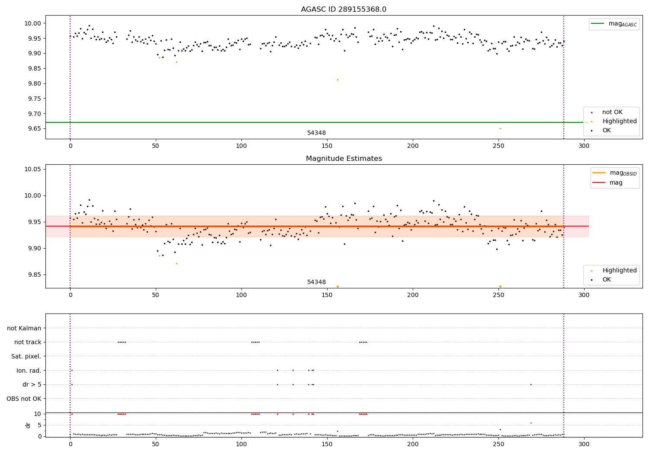Click the '54348' label in top panel
The height and width of the screenshot is (454, 649).
click(x=316, y=133)
